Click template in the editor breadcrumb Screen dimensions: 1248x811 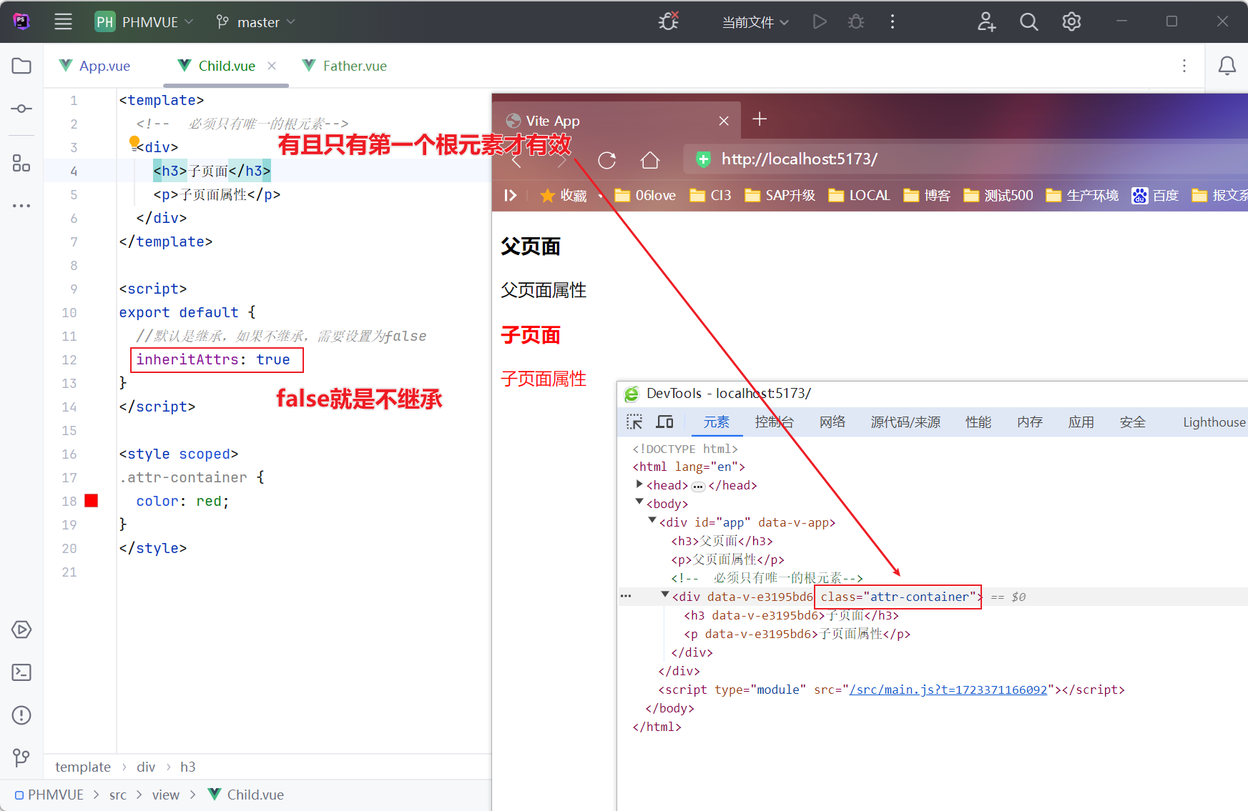click(83, 767)
